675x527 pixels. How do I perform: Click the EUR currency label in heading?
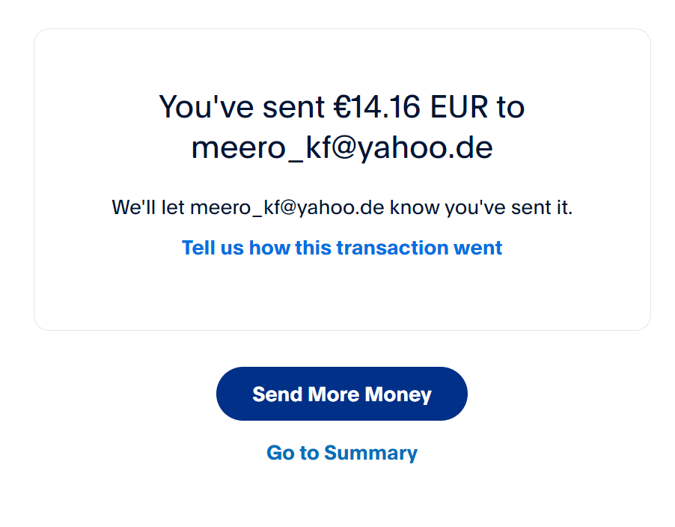coord(459,107)
